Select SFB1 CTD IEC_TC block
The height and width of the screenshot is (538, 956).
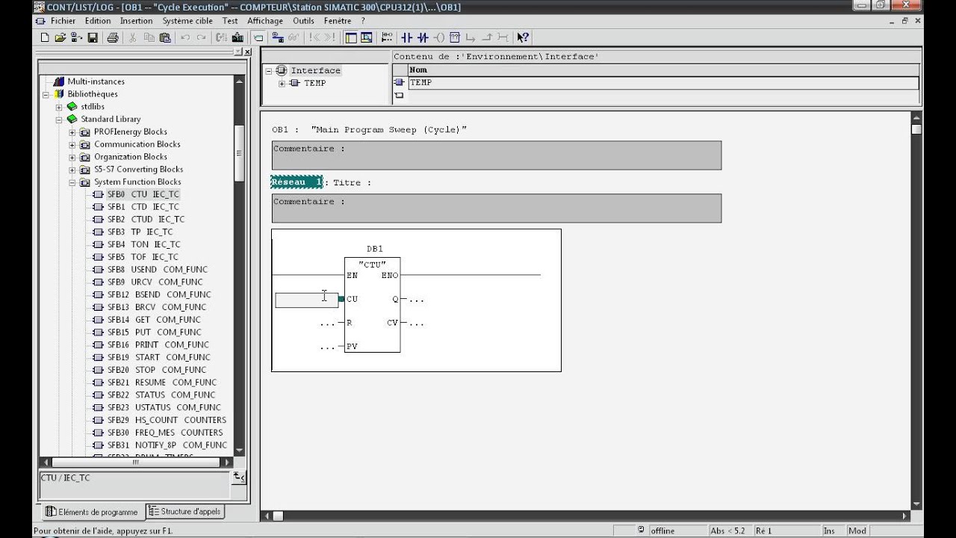click(x=143, y=207)
